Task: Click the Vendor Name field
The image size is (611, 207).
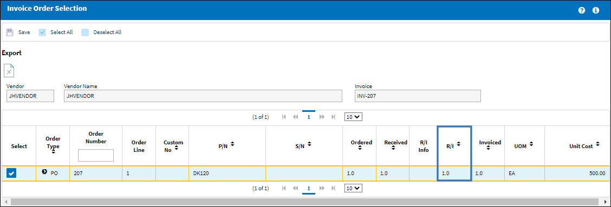Action: pyautogui.click(x=203, y=96)
